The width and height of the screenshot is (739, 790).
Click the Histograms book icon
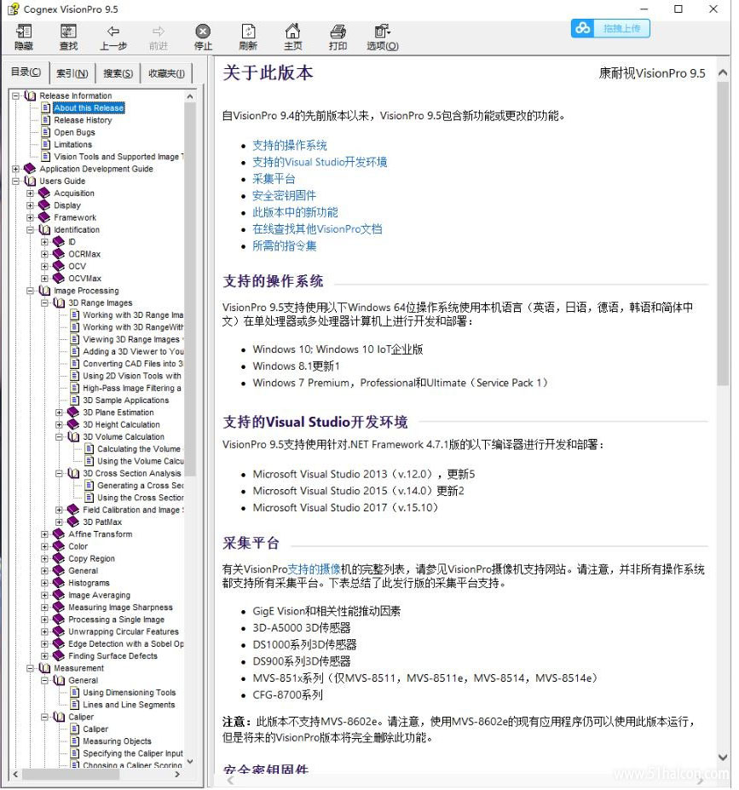coord(59,583)
